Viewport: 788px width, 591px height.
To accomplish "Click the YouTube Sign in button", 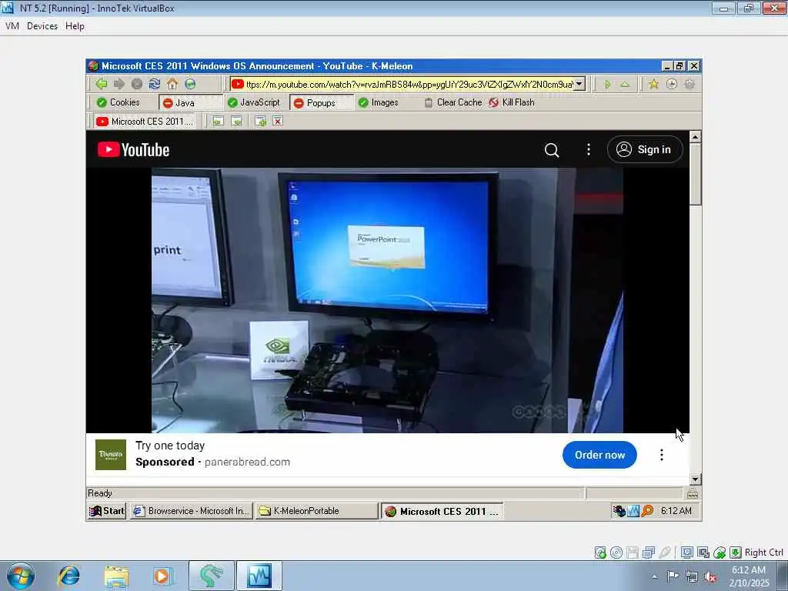I will click(x=645, y=149).
